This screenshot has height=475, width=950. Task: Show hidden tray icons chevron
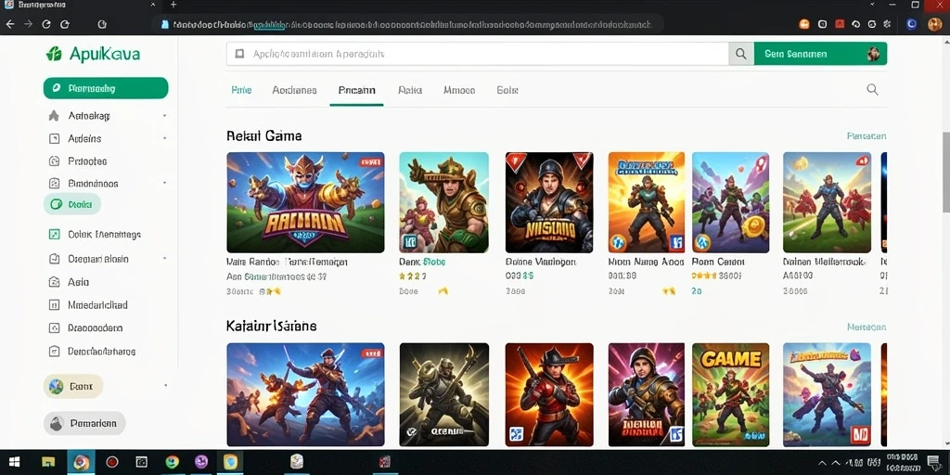point(821,462)
